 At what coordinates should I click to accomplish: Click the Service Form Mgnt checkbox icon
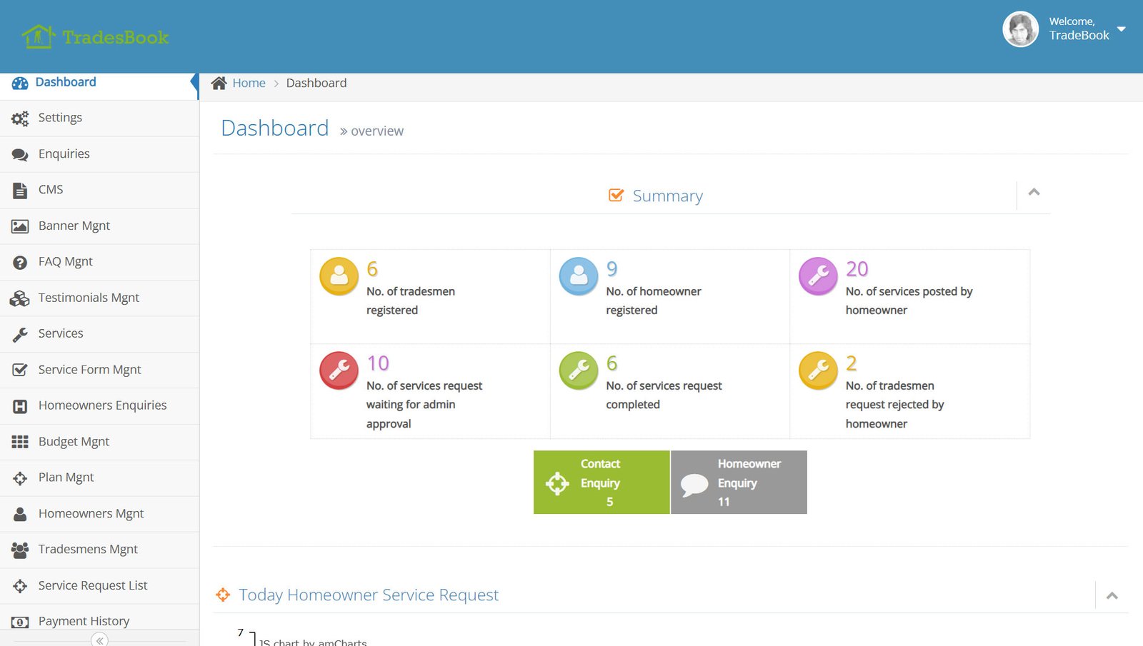pyautogui.click(x=20, y=370)
